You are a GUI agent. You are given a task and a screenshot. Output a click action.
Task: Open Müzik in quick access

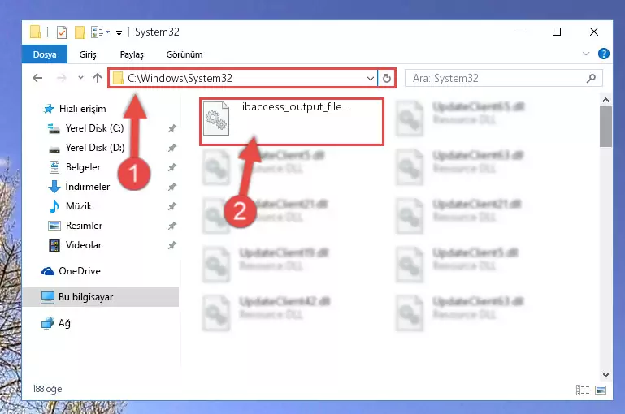70,206
